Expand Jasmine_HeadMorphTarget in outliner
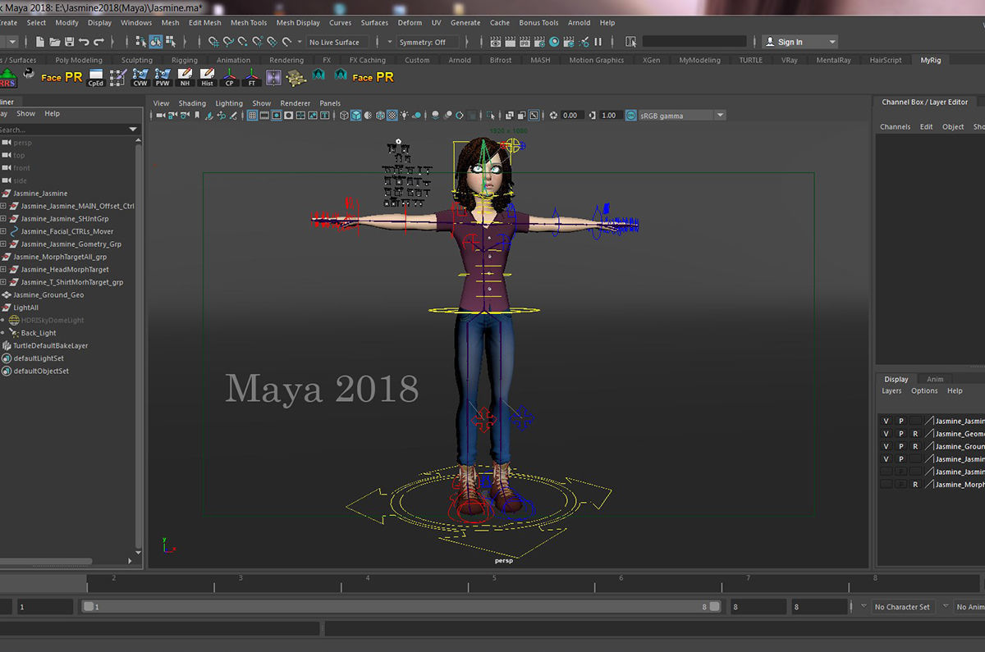This screenshot has width=985, height=652. 3,269
